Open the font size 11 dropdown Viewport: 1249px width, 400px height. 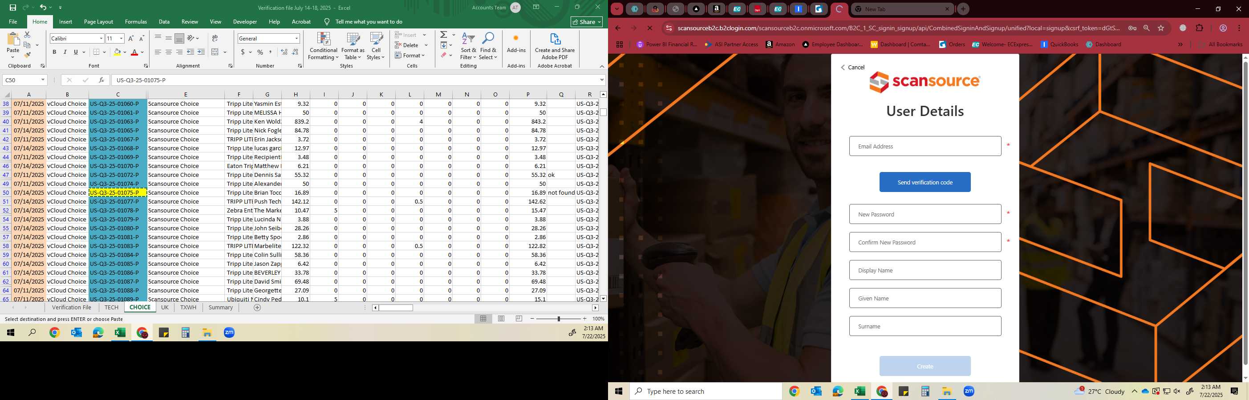point(121,38)
